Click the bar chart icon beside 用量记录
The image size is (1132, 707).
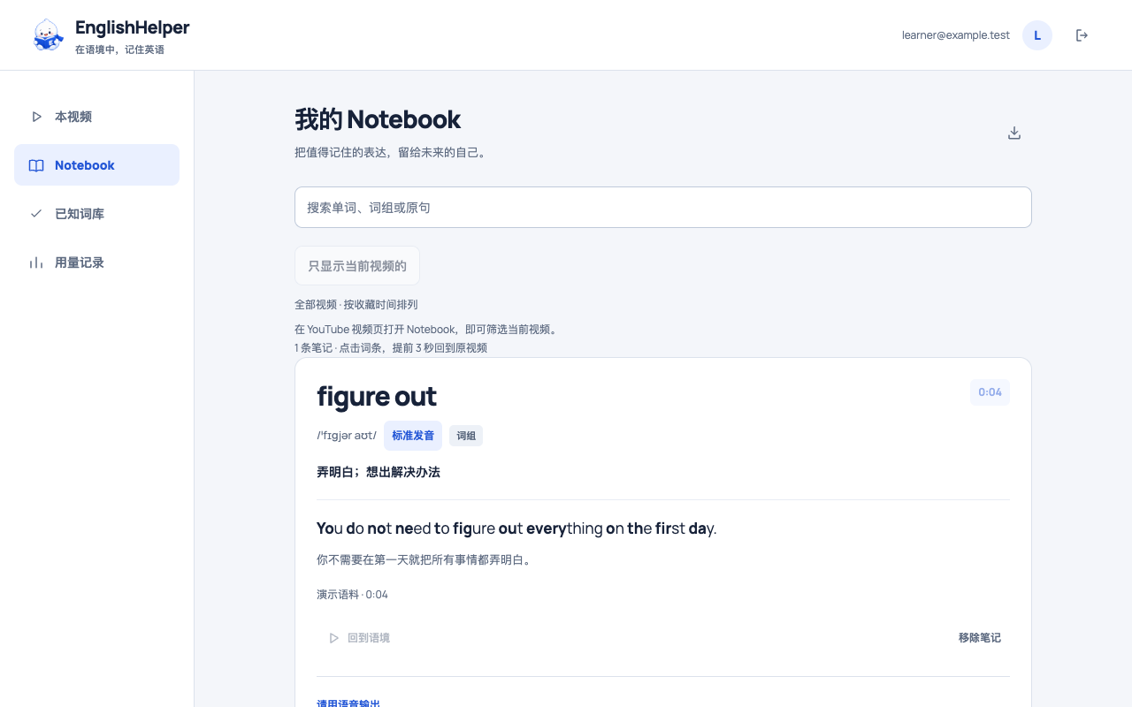tap(36, 262)
